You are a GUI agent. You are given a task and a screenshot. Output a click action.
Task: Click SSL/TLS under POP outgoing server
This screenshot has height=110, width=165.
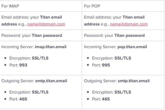coord(123,92)
